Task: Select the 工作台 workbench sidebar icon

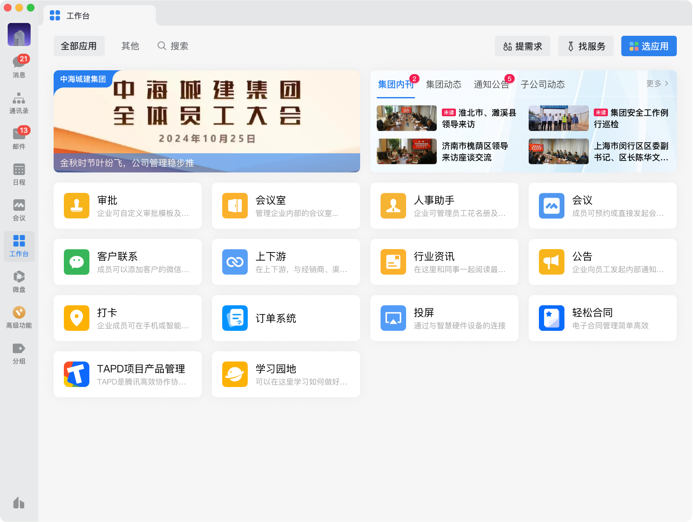Action: (19, 246)
